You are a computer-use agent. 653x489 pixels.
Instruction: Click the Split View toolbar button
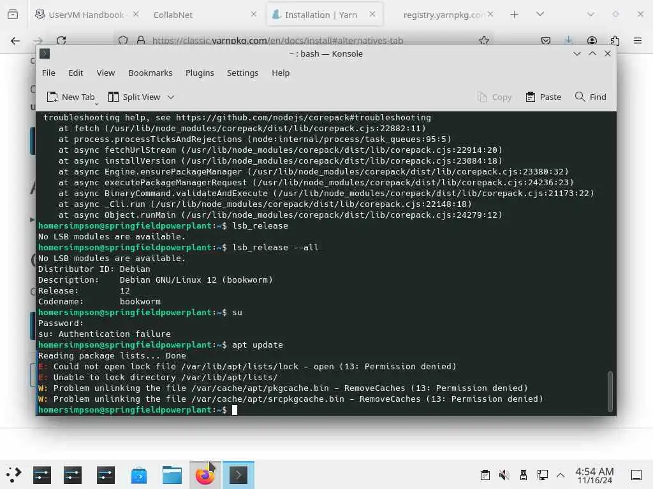(134, 97)
